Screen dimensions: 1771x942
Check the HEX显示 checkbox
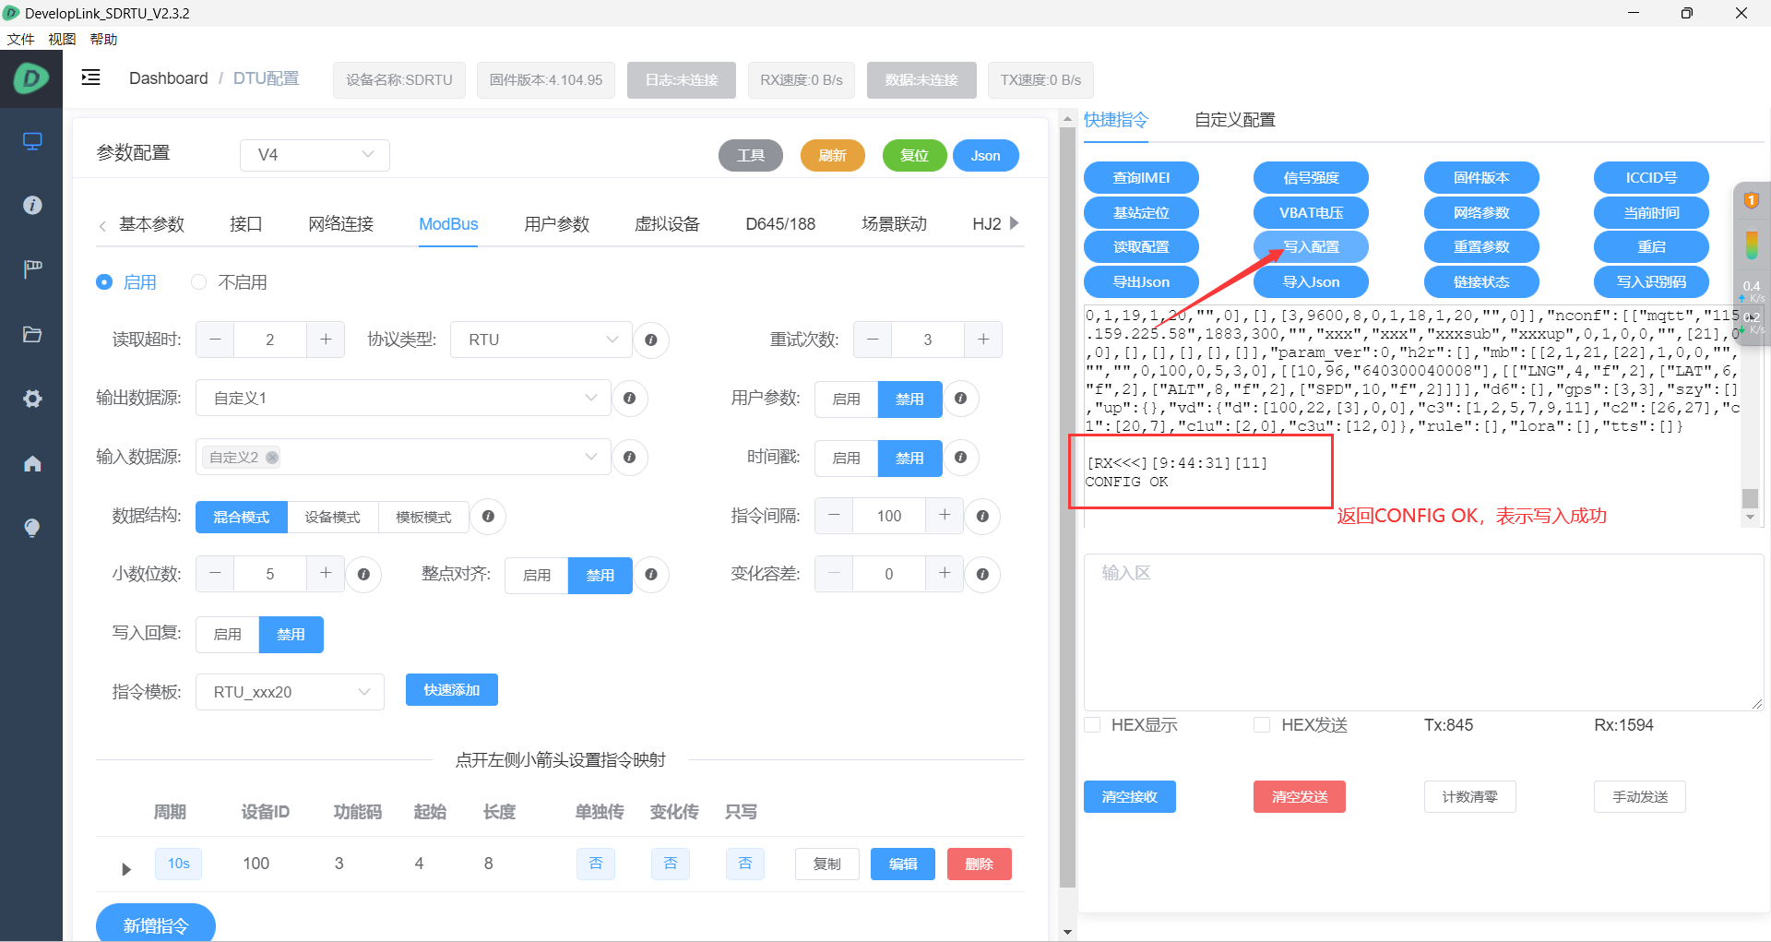pyautogui.click(x=1092, y=725)
